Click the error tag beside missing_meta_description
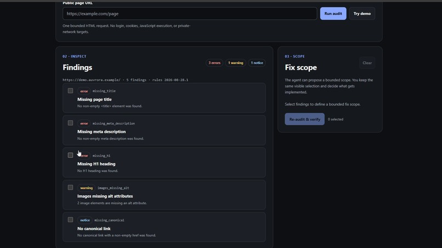 84,123
